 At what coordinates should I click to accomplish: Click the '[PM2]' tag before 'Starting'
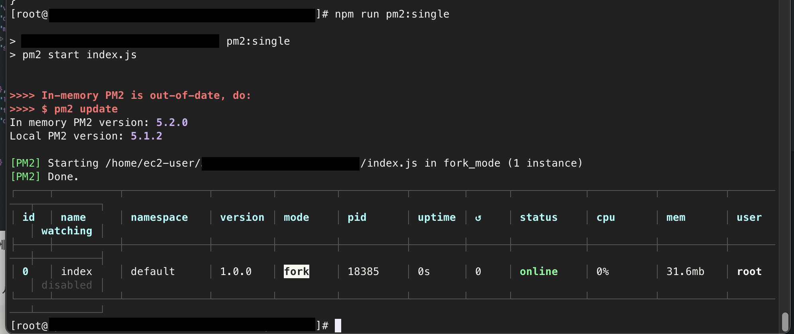26,163
